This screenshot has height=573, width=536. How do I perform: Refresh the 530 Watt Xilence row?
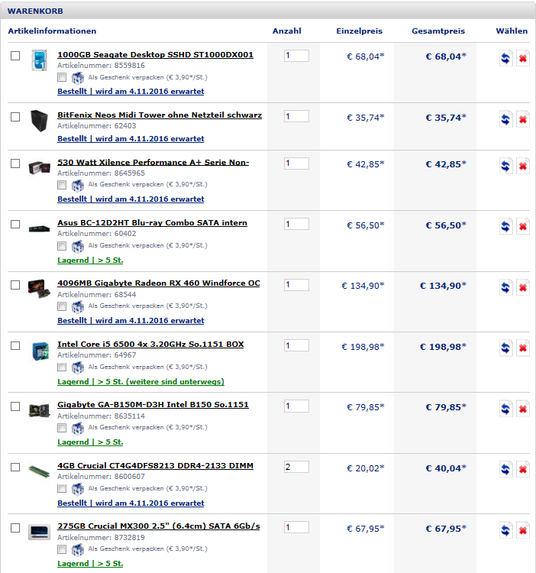point(505,166)
